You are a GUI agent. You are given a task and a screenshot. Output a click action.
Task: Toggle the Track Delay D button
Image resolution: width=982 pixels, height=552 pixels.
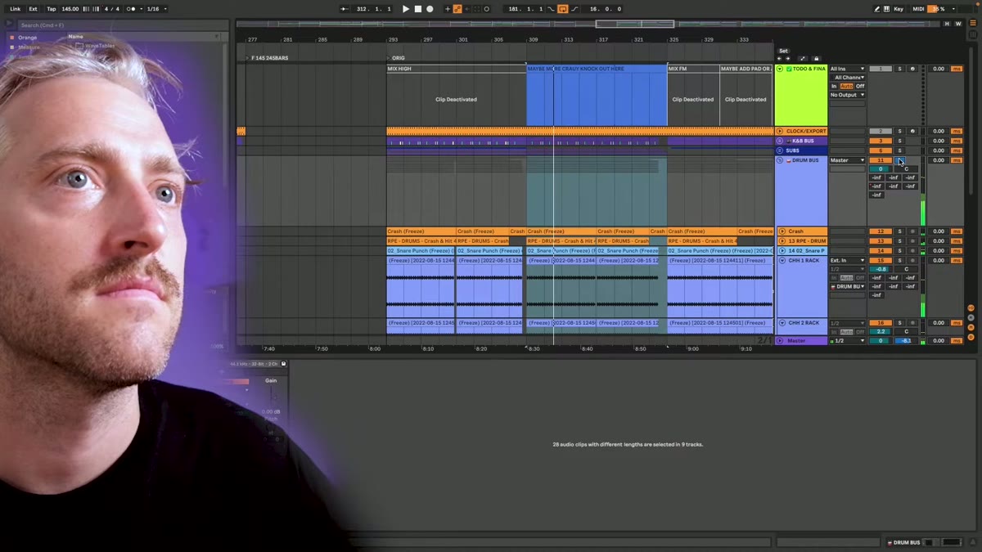[x=971, y=337]
